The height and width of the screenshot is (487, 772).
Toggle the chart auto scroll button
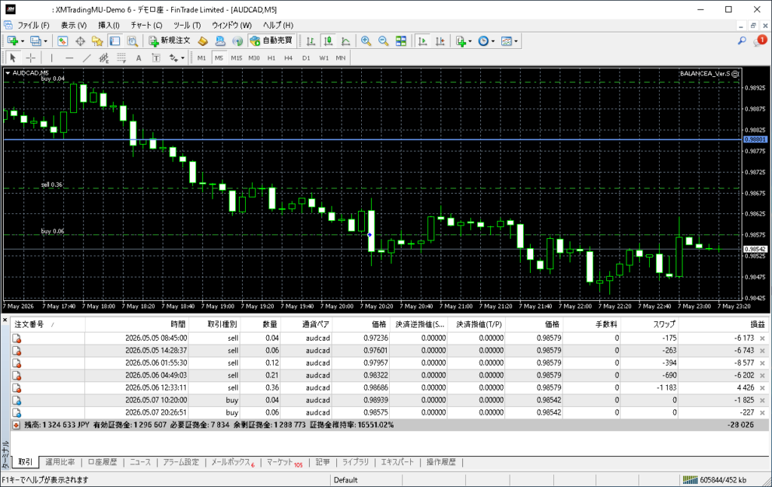click(422, 41)
